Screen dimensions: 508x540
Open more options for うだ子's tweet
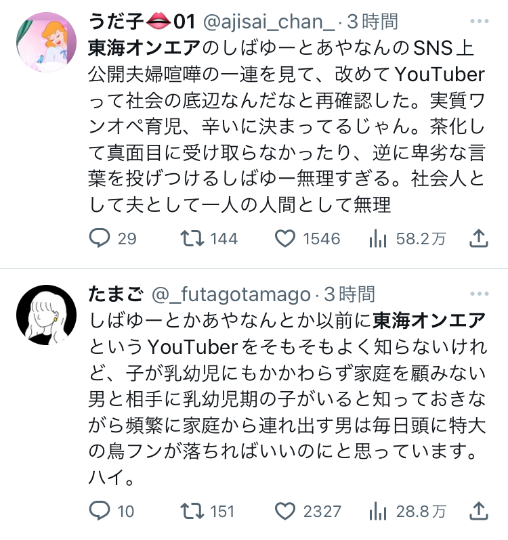coord(480,22)
